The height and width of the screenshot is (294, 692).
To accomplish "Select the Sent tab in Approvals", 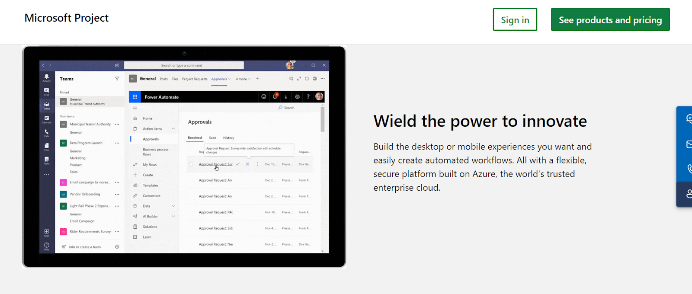I will [212, 138].
